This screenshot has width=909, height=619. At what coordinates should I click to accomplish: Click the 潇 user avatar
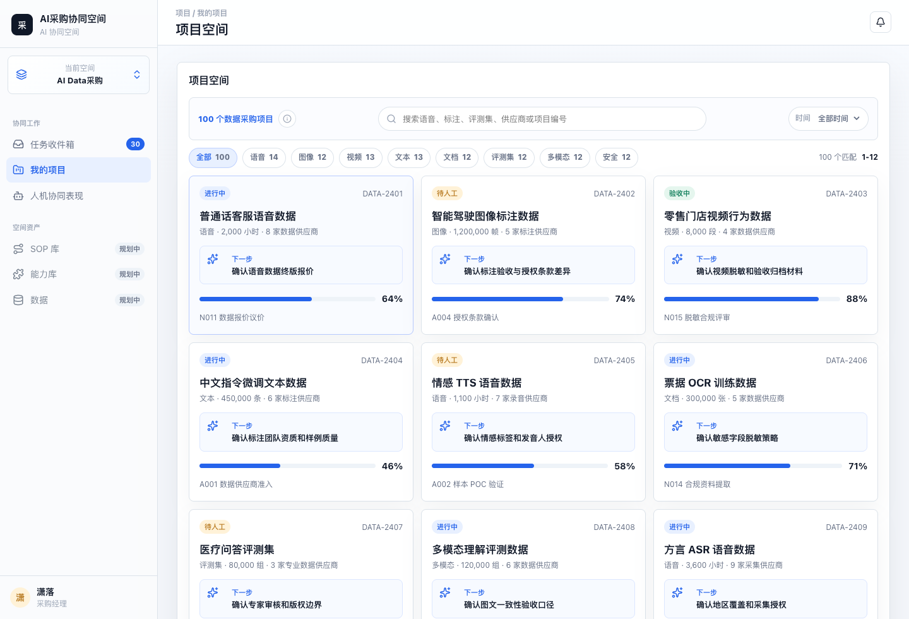pyautogui.click(x=20, y=598)
